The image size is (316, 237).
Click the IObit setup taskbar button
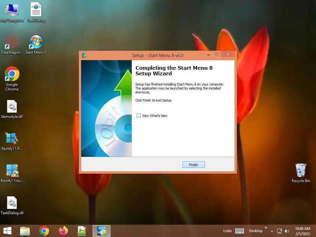pos(101,231)
